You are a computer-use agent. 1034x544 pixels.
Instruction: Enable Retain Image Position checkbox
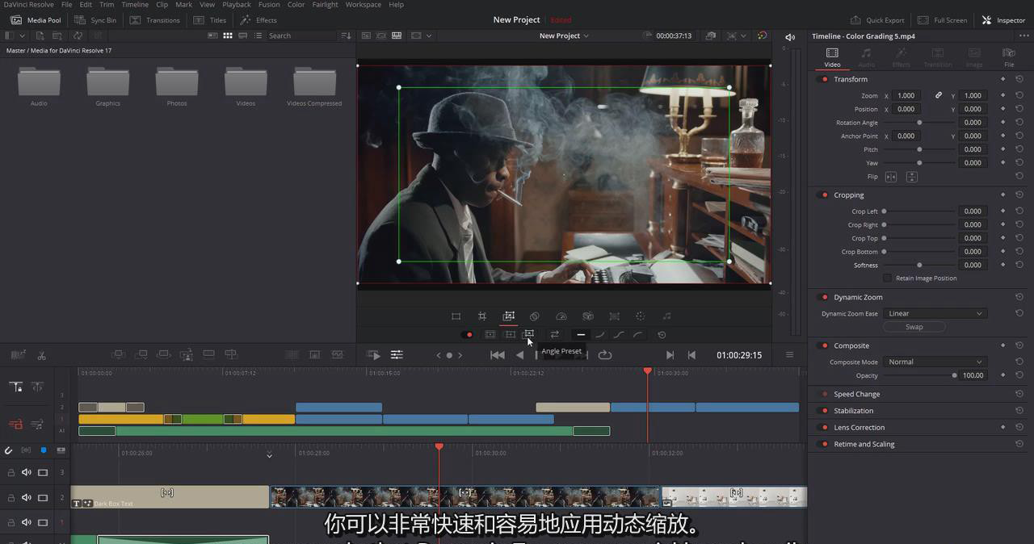click(887, 278)
